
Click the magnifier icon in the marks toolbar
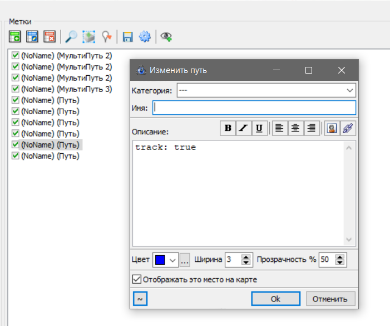pos(71,37)
